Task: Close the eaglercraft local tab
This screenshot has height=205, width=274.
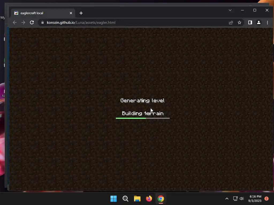Action: pyautogui.click(x=71, y=13)
